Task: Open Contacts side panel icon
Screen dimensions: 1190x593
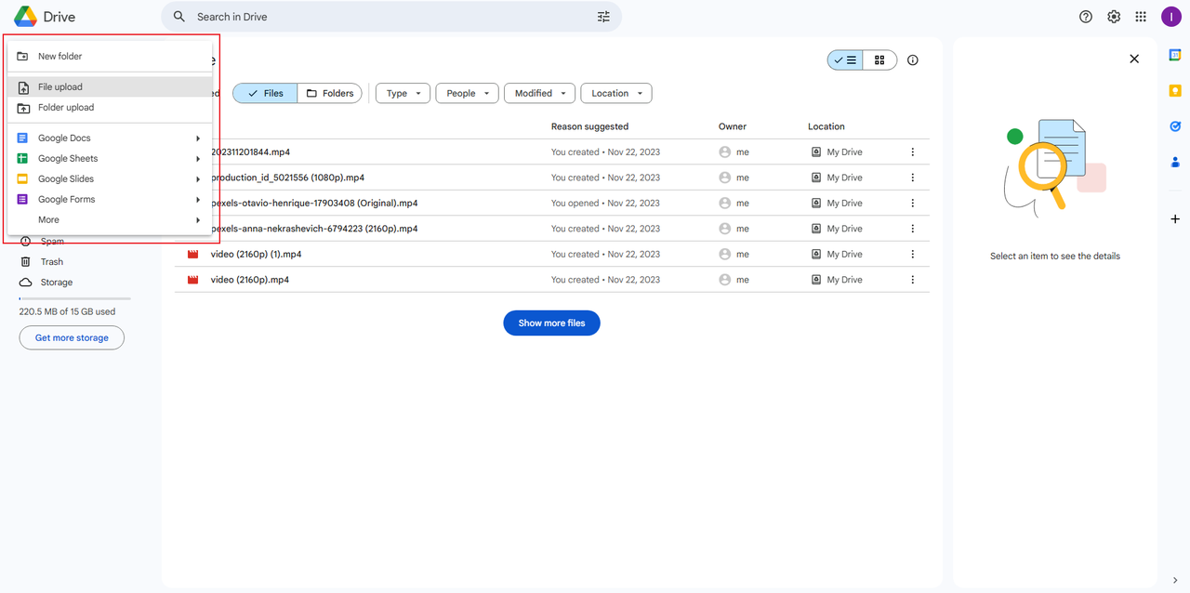Action: [x=1175, y=162]
